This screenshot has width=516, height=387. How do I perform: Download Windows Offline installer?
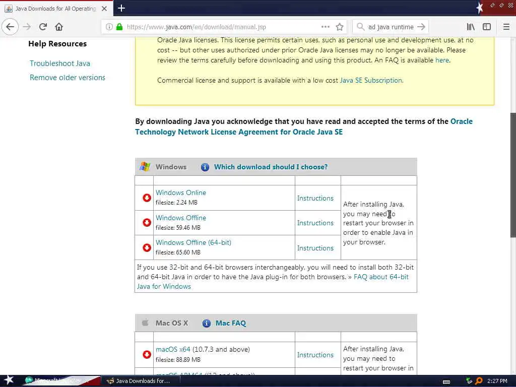pos(181,218)
